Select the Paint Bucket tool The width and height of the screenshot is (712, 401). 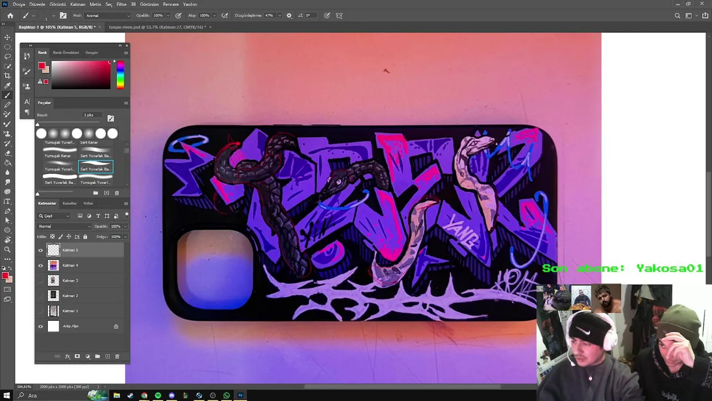point(7,163)
